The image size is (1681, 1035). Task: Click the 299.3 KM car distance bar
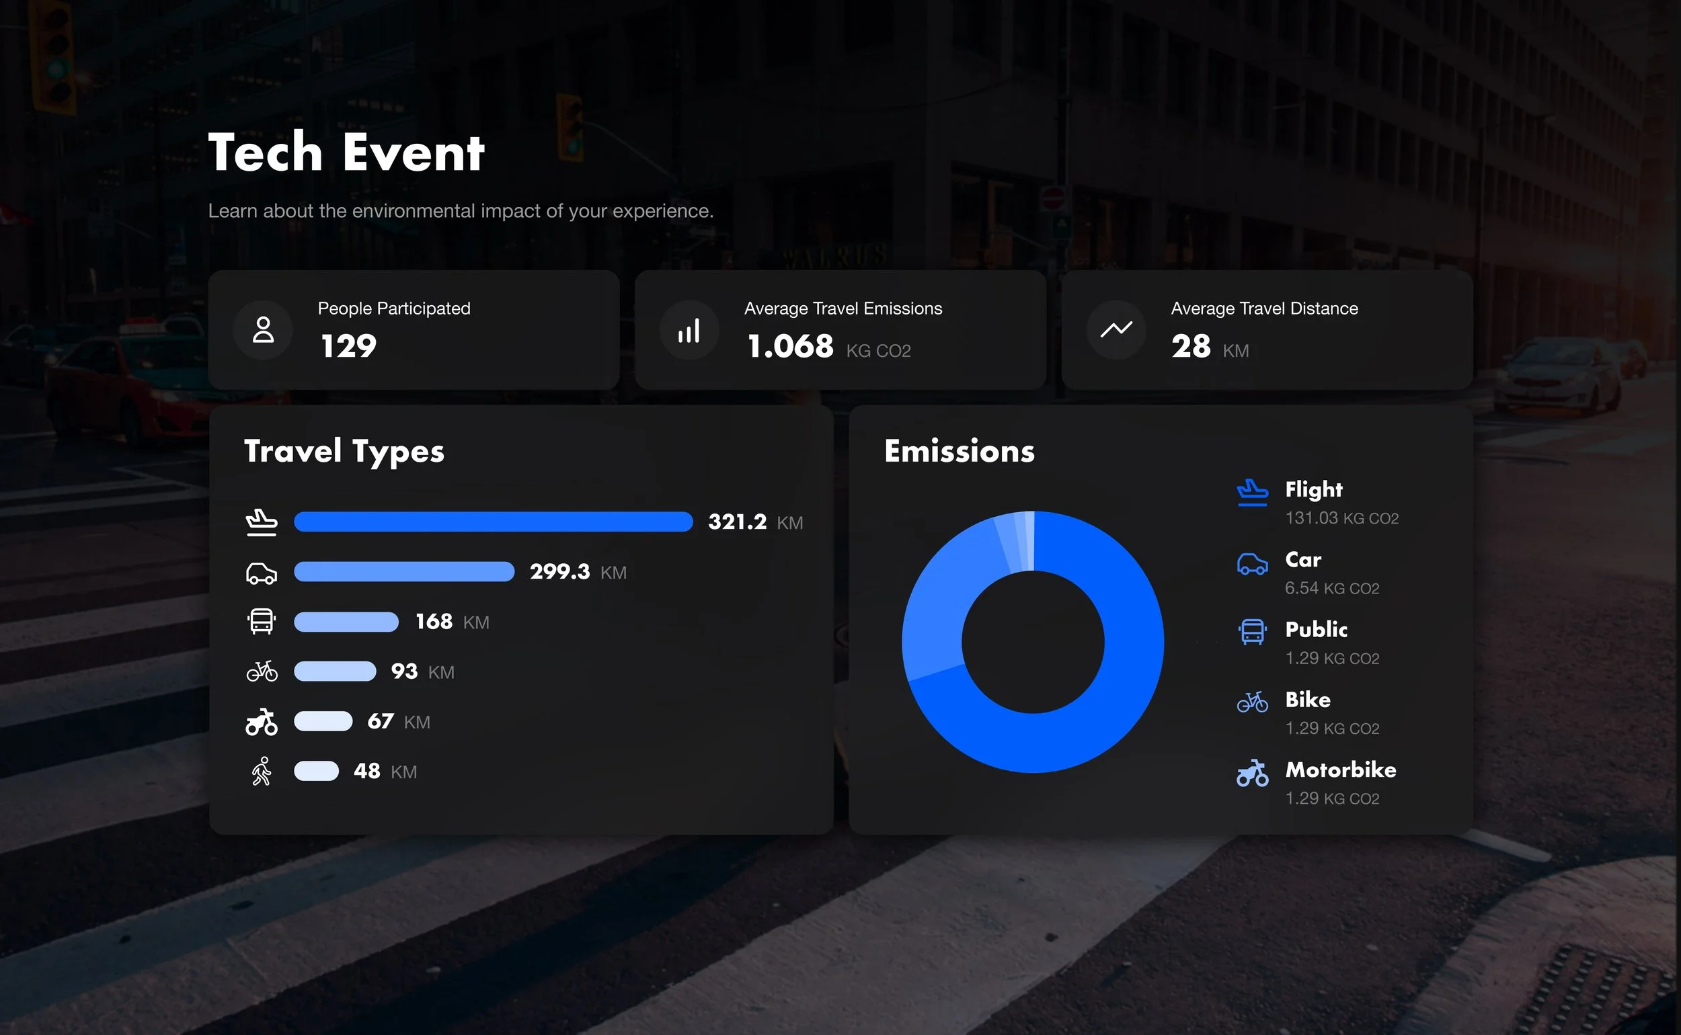[404, 571]
